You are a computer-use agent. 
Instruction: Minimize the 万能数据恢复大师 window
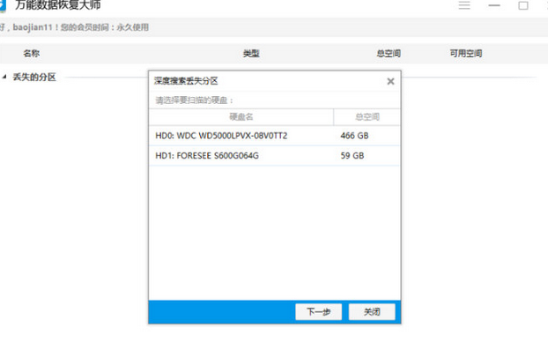[x=494, y=5]
